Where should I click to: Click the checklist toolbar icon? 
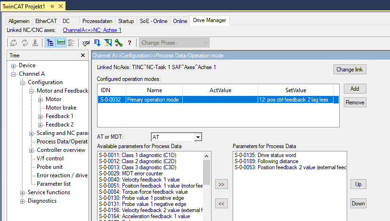click(x=72, y=43)
